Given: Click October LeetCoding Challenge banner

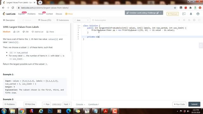Looking at the screenshot, I should (144, 13).
